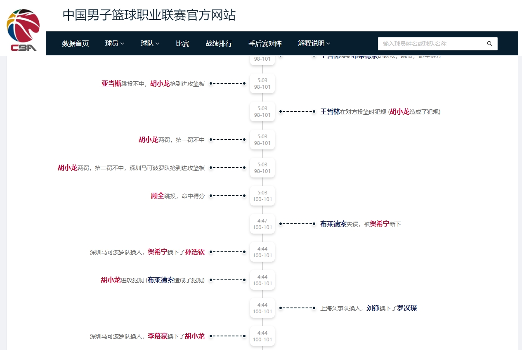Open player 亚当斯 profile link

(x=111, y=83)
